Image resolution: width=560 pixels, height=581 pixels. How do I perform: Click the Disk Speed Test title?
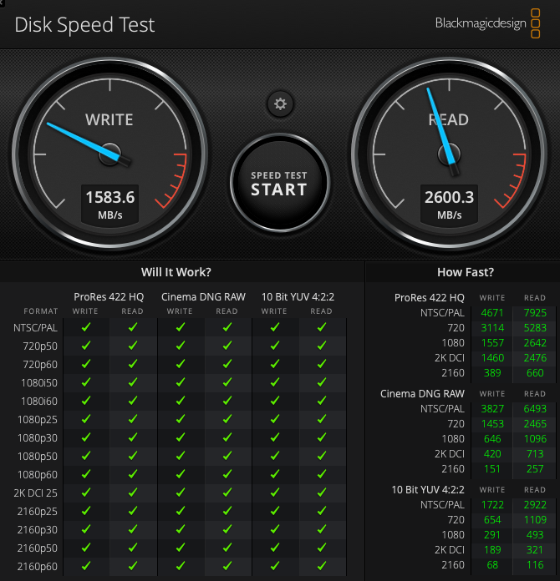coord(84,25)
